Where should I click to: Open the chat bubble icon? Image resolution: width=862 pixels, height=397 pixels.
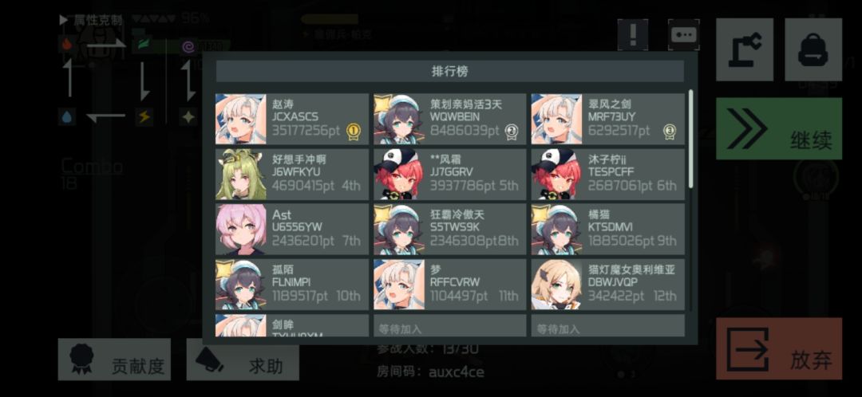tap(684, 34)
